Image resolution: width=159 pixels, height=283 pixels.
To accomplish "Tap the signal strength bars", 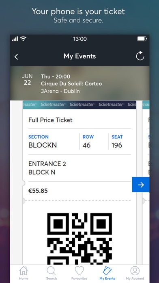I will (15, 39).
